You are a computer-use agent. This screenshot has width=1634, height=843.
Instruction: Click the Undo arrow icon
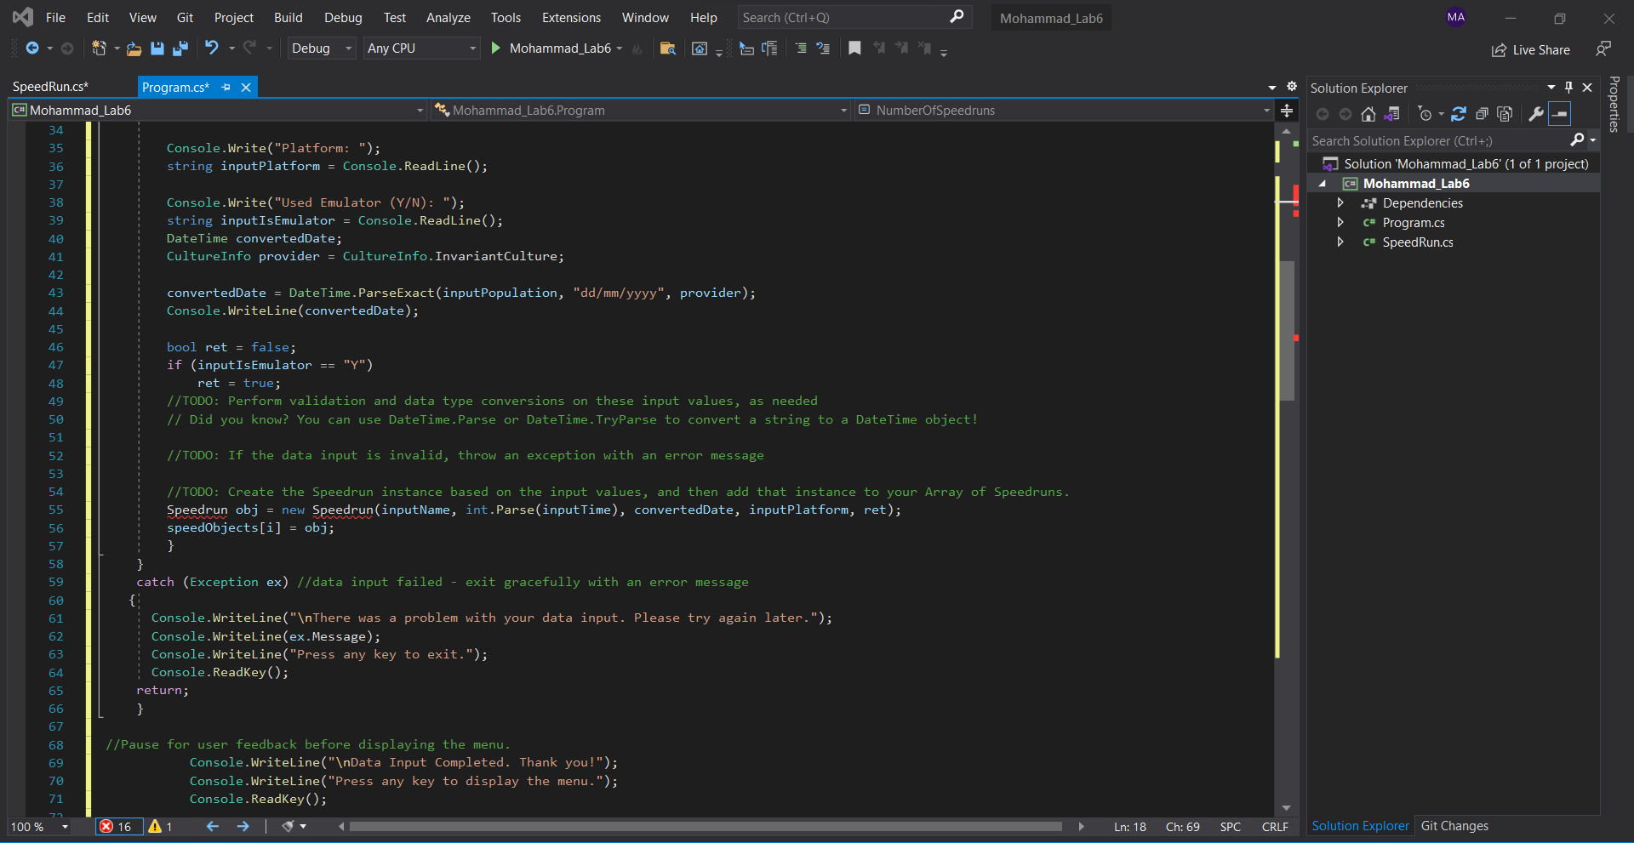pos(212,48)
